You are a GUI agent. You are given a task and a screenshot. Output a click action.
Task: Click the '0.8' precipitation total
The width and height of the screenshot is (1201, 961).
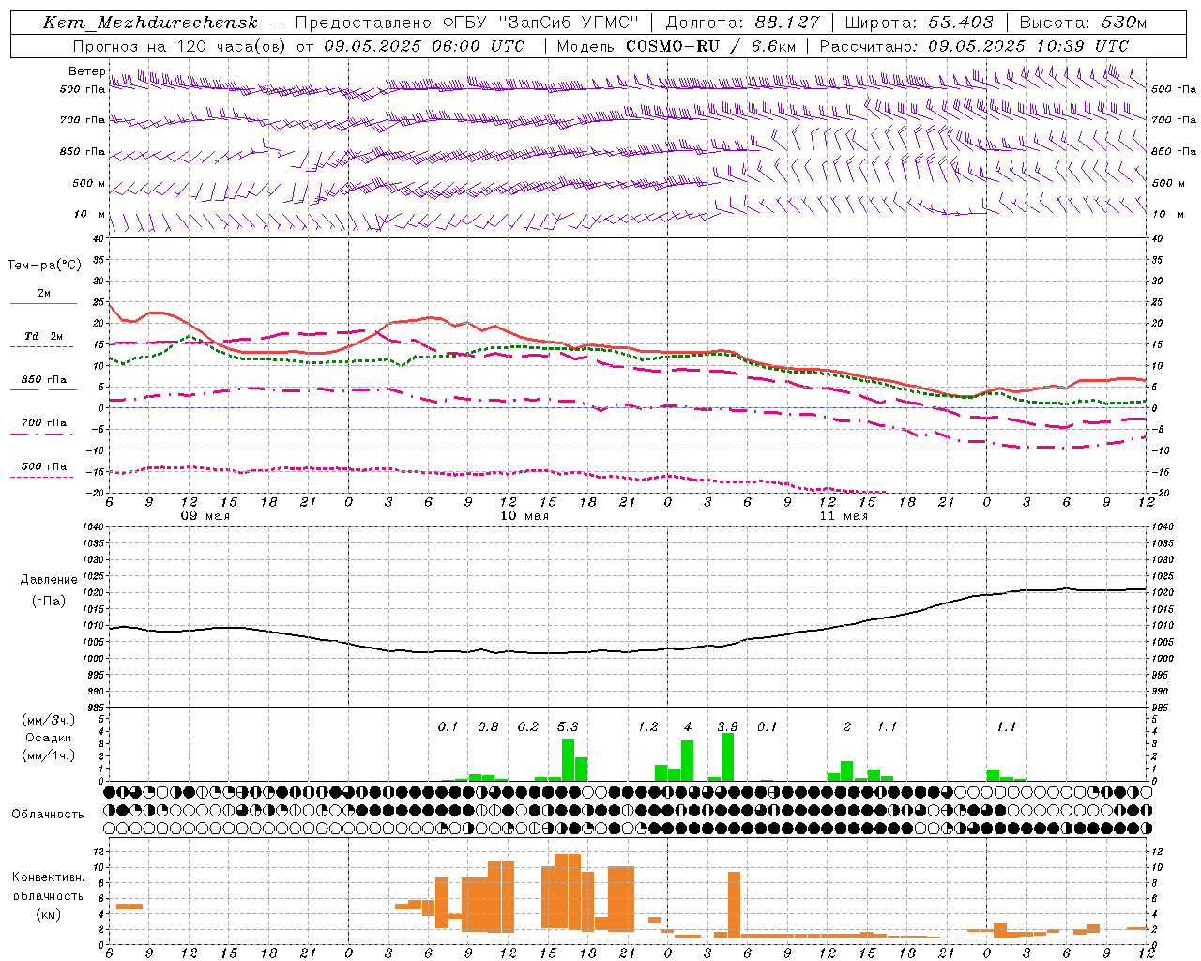pos(488,726)
